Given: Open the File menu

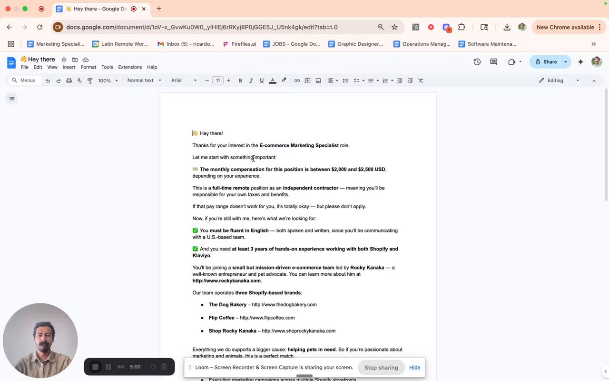Looking at the screenshot, I should tap(25, 67).
